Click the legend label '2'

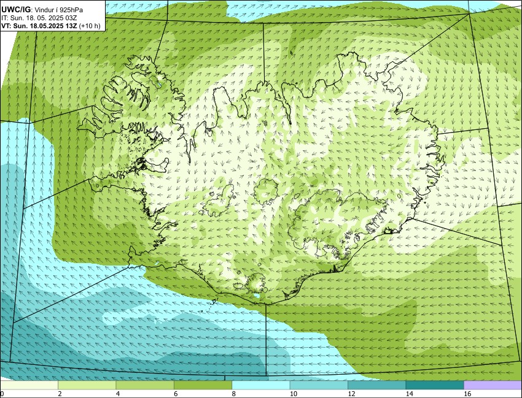60,394
